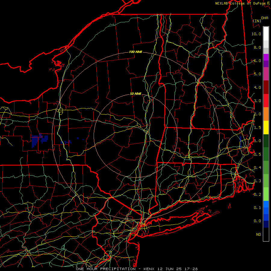Pick the white swatch atop the legend

point(266,33)
